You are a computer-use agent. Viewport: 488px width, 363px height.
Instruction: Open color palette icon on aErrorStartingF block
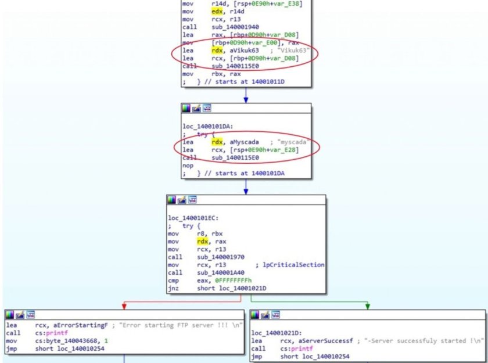(10, 315)
